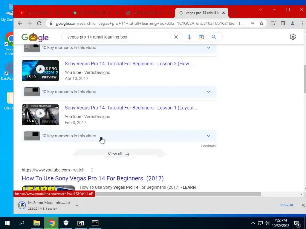The image size is (306, 229).
Task: Expand key moments under Lesson 2 video
Action: (x=208, y=92)
